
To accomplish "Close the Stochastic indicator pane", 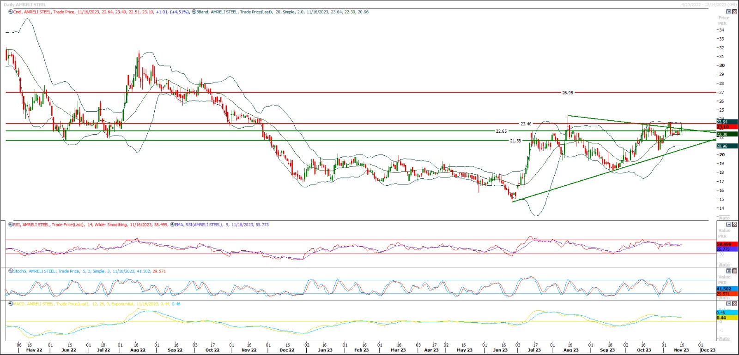I will [735, 271].
